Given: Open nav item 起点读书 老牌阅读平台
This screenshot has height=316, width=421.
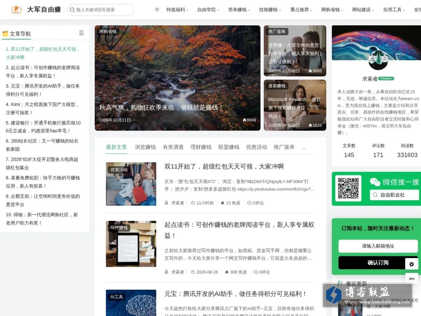Looking at the screenshot, I should (x=43, y=72).
